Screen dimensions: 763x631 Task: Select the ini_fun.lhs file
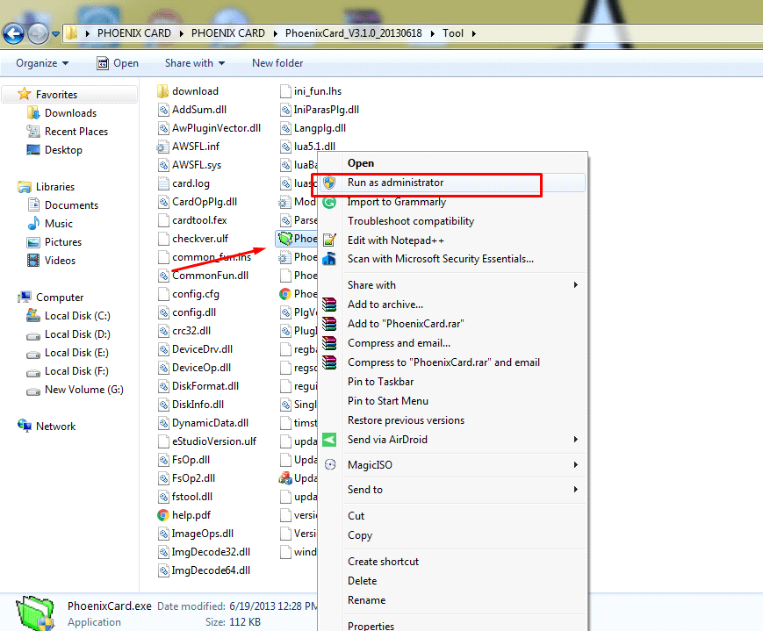318,91
